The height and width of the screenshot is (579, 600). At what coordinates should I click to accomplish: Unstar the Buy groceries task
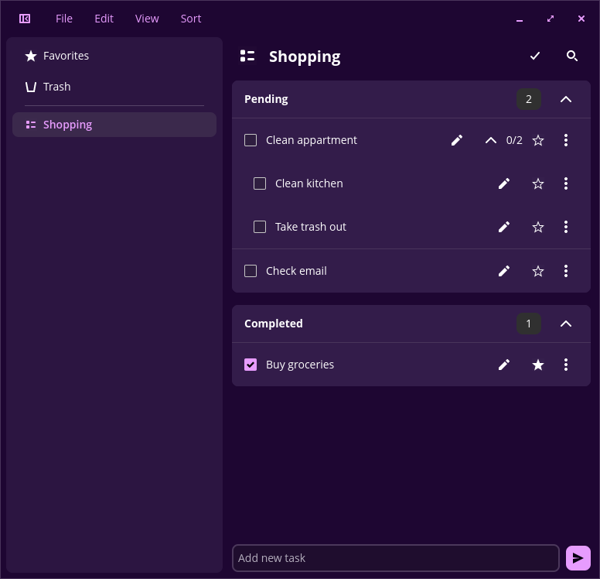coord(538,365)
